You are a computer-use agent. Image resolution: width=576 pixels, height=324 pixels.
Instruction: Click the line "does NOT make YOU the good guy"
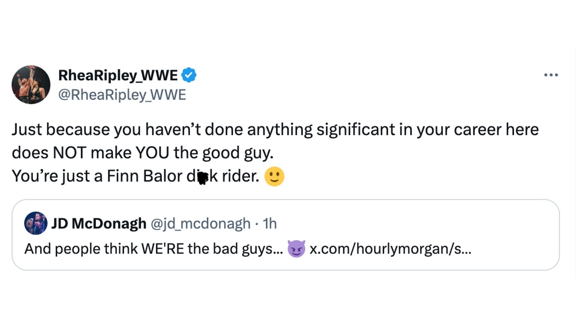pyautogui.click(x=142, y=153)
